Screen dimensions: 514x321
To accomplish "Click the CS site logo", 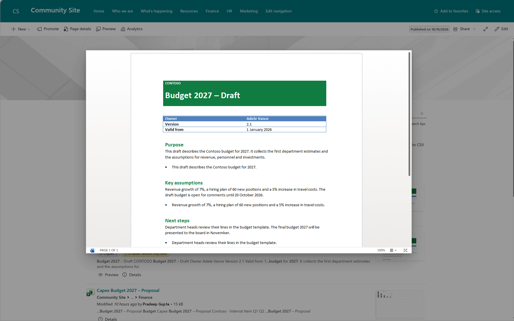I will (16, 11).
